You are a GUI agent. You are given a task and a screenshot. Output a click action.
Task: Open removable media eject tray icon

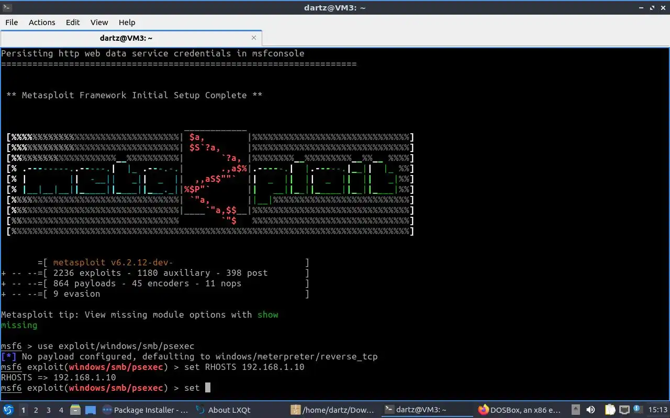576,410
